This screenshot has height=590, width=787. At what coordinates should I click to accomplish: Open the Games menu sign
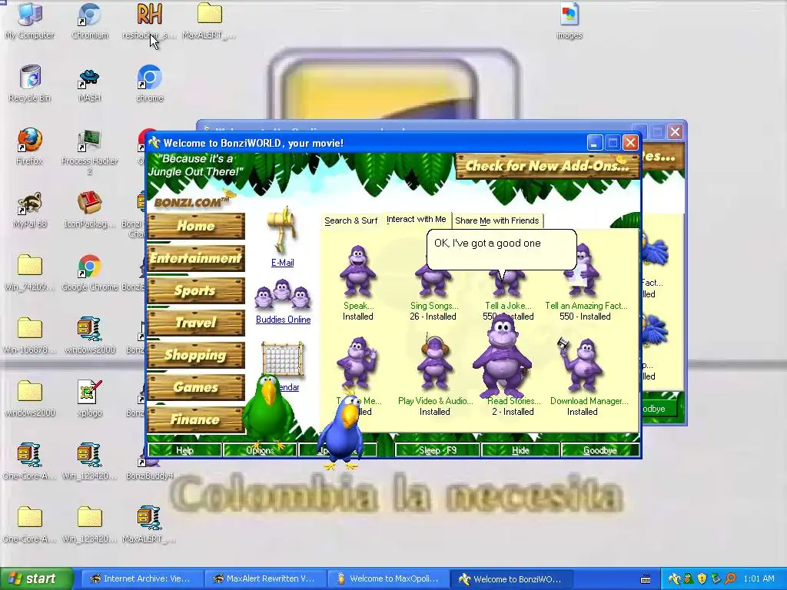(196, 387)
